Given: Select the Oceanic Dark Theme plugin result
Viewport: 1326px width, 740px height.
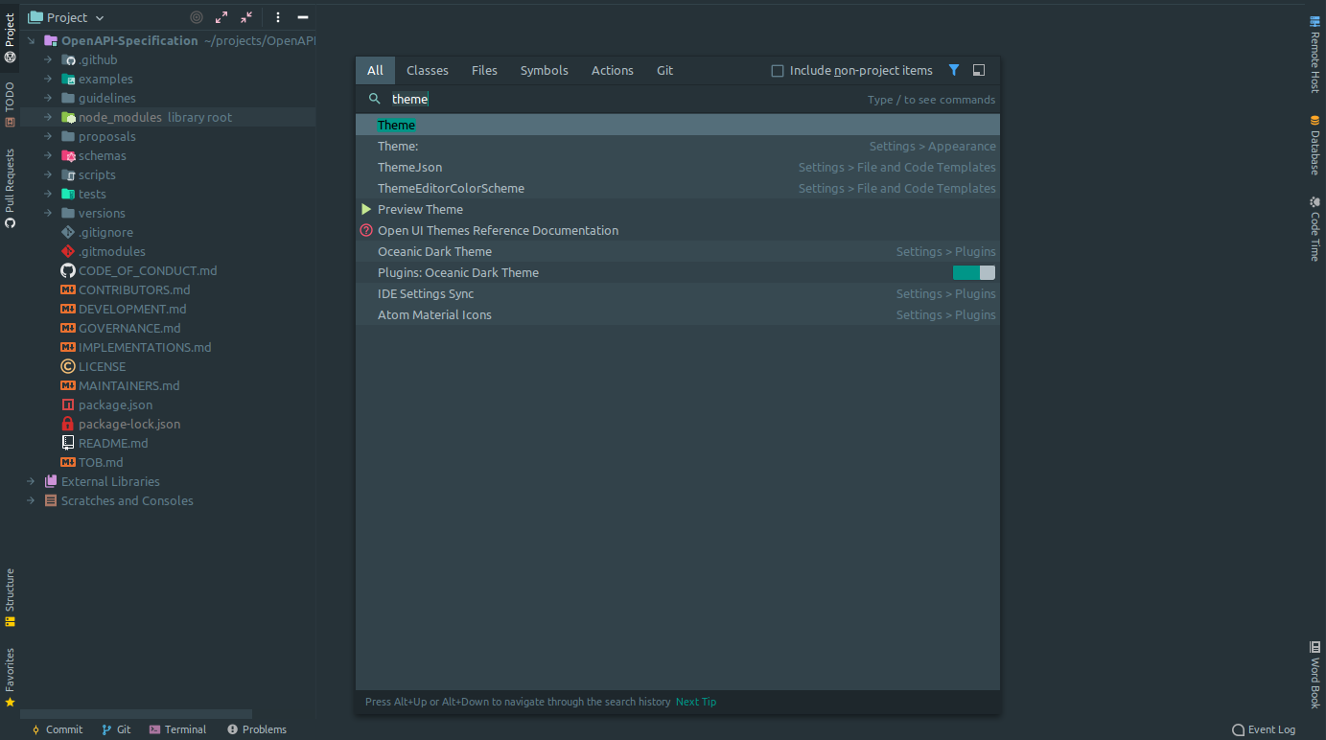Looking at the screenshot, I should click(678, 251).
